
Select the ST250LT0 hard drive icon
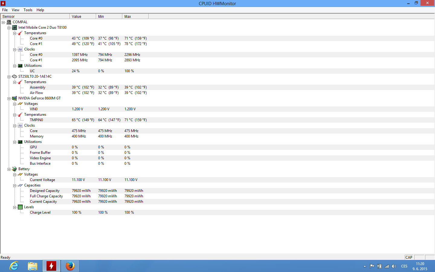[14, 76]
